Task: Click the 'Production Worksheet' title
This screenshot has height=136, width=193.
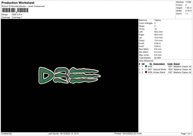Action: pos(18,3)
